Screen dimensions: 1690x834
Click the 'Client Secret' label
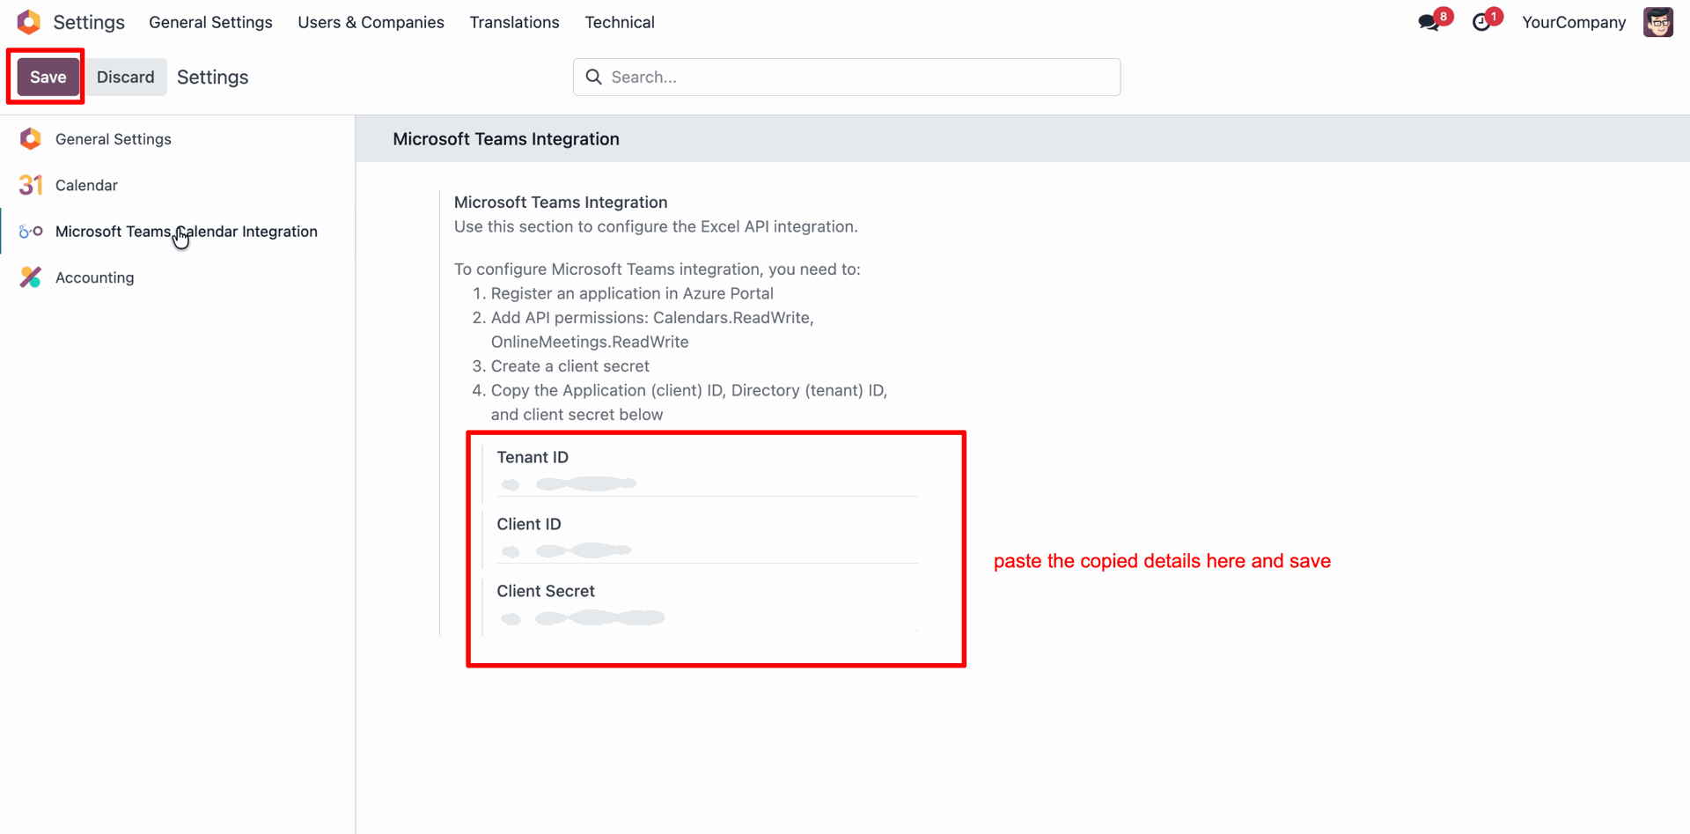[x=546, y=591]
